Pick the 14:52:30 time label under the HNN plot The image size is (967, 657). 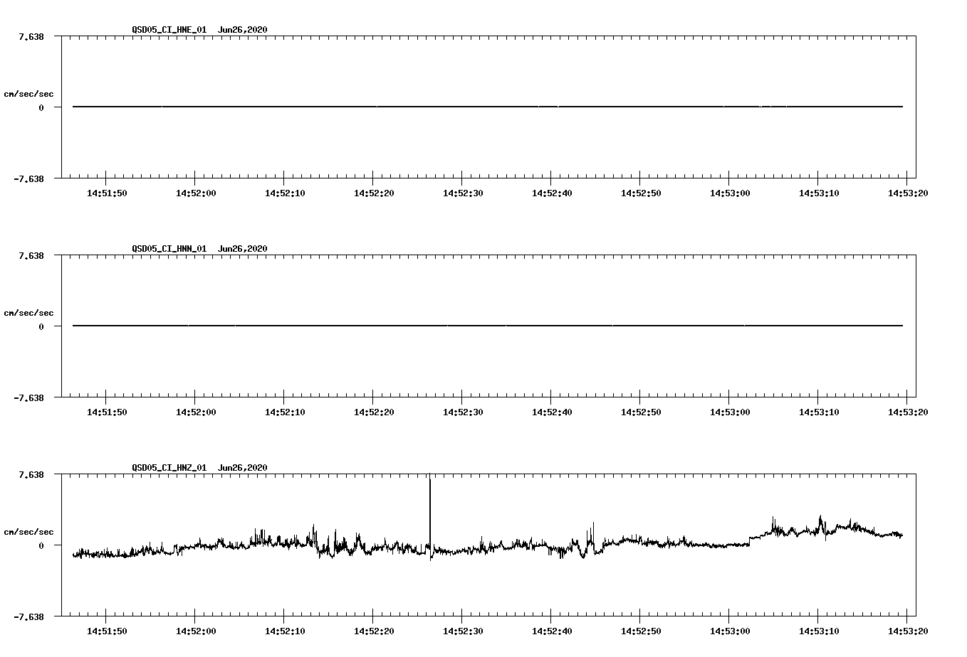(x=463, y=412)
